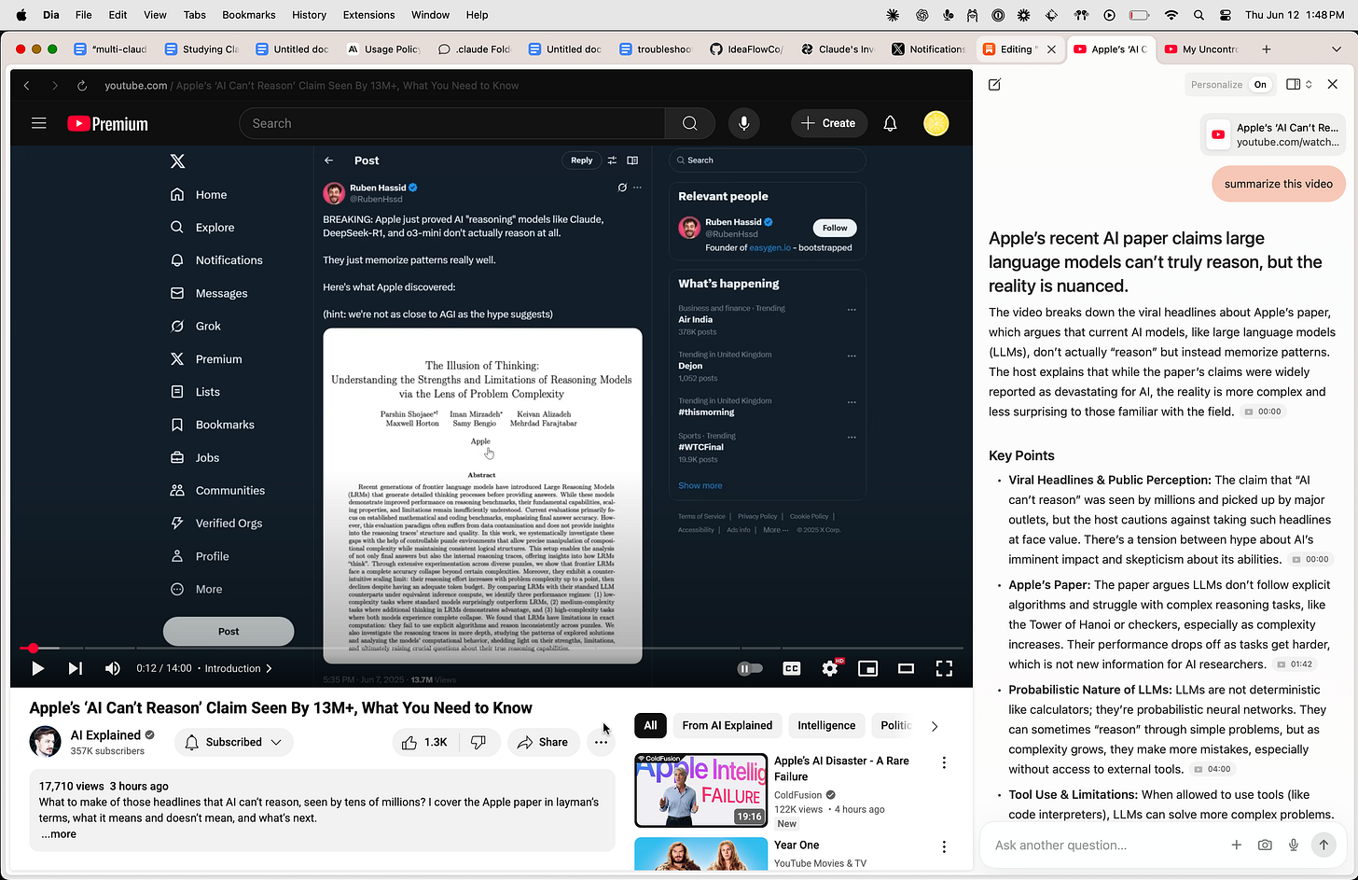Screen dimensions: 1358x880
Task: Click the camera icon in the chat input
Action: [1265, 845]
